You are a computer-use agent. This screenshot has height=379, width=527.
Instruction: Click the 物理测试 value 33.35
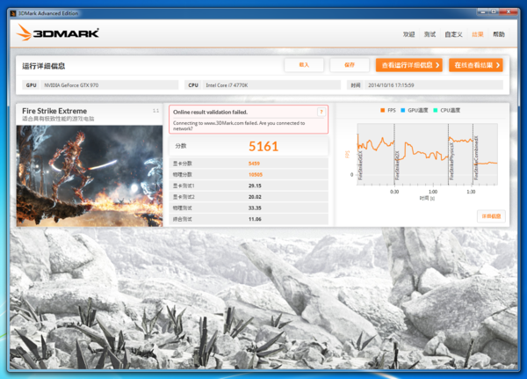click(255, 208)
